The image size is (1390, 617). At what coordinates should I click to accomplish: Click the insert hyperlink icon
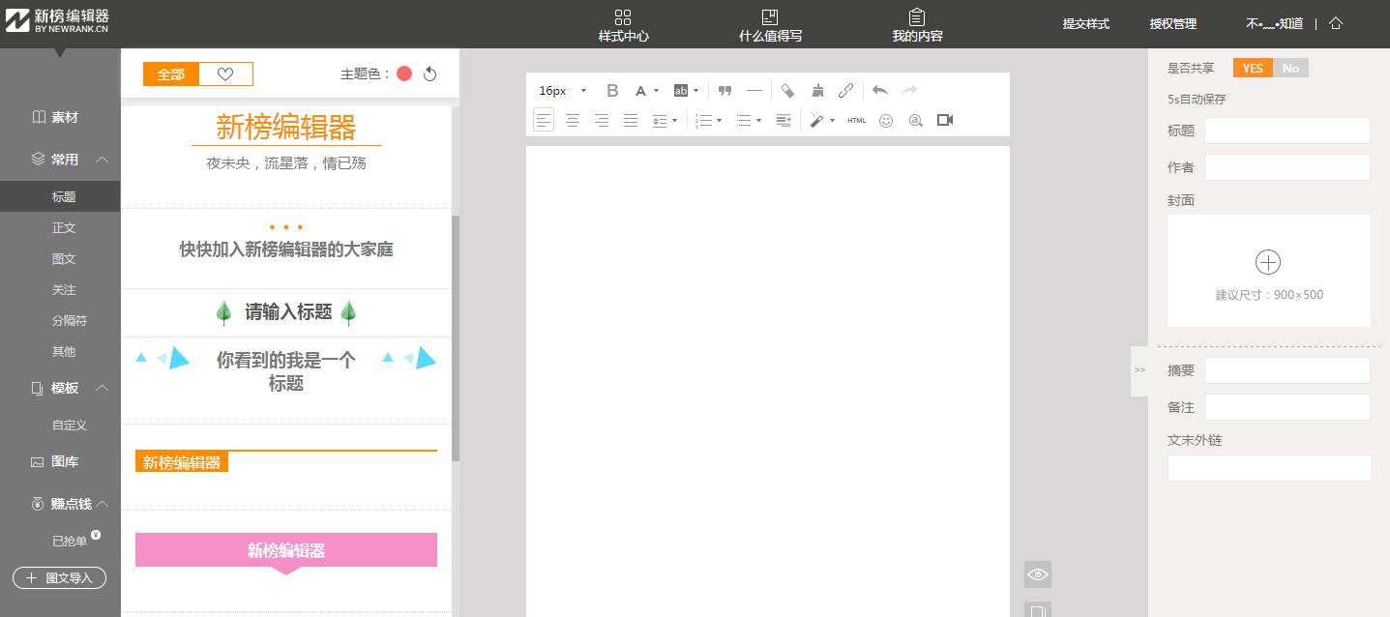tap(845, 91)
